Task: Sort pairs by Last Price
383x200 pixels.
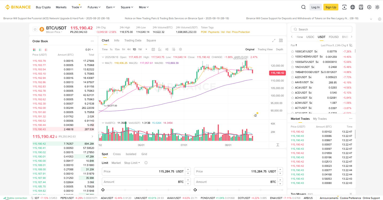Action: point(327,45)
